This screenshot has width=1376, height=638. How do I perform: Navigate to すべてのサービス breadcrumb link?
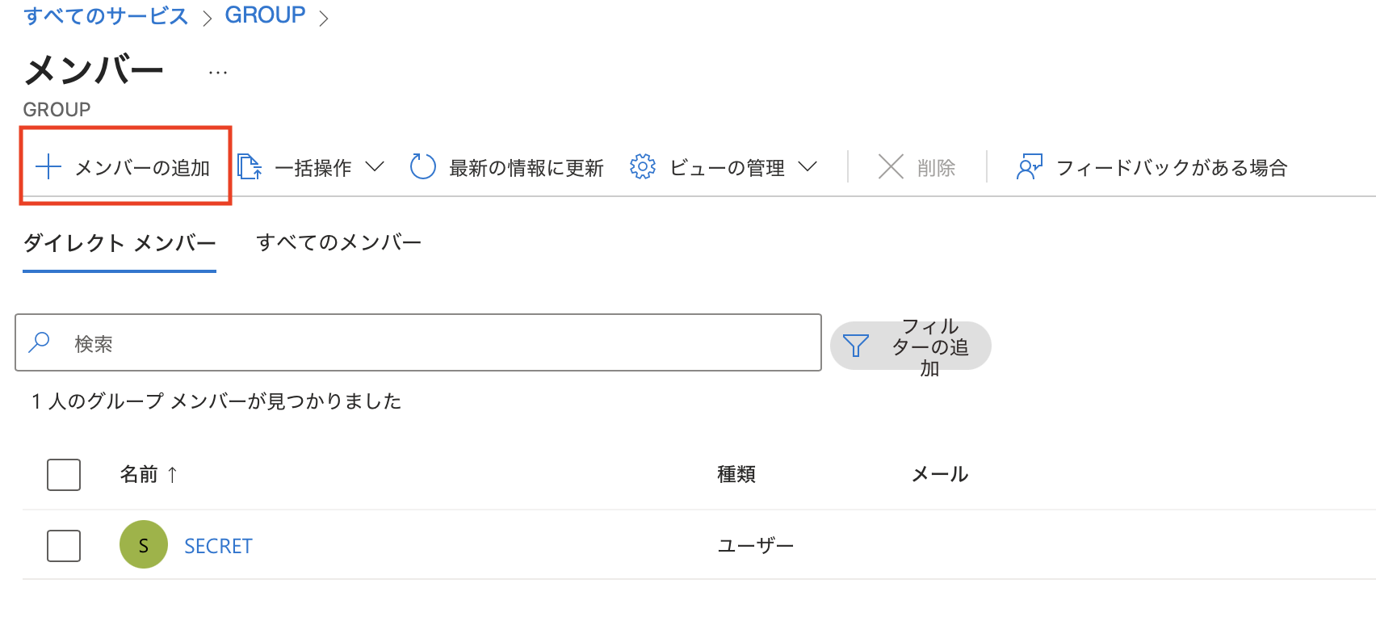[105, 14]
